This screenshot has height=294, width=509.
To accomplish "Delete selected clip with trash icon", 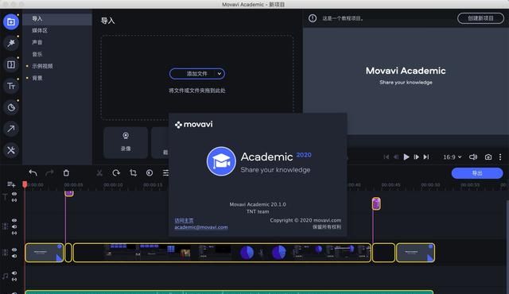I will tap(66, 172).
